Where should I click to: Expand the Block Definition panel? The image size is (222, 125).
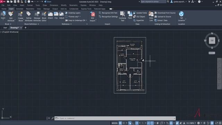click(32, 24)
